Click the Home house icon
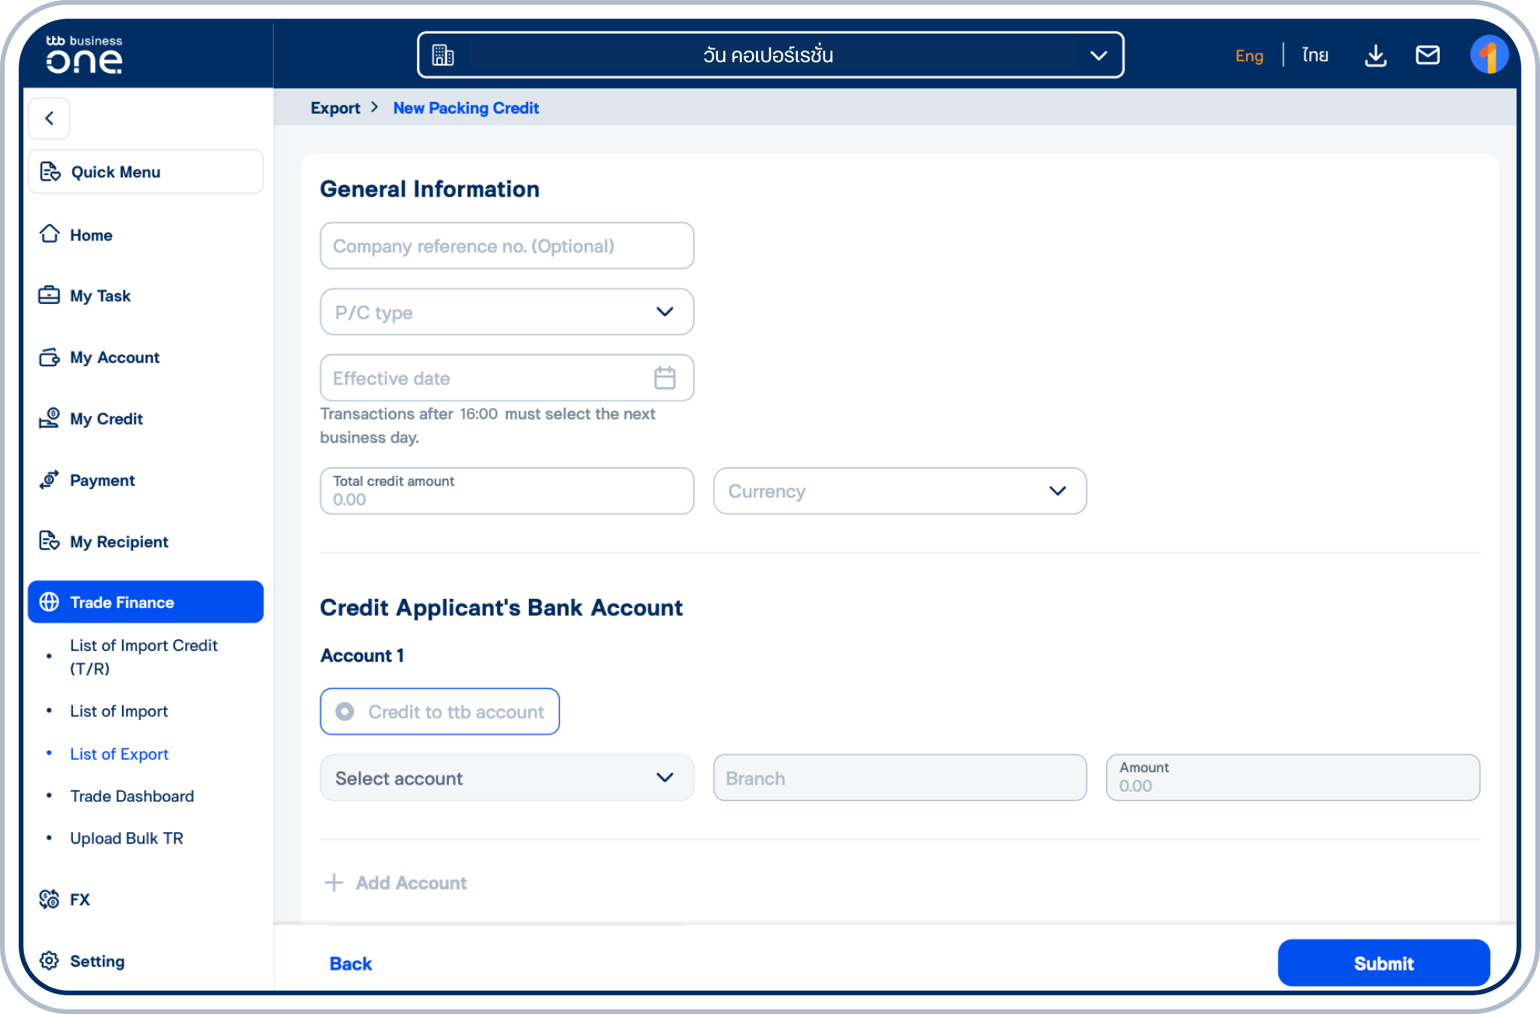Image resolution: width=1540 pixels, height=1014 pixels. click(50, 234)
